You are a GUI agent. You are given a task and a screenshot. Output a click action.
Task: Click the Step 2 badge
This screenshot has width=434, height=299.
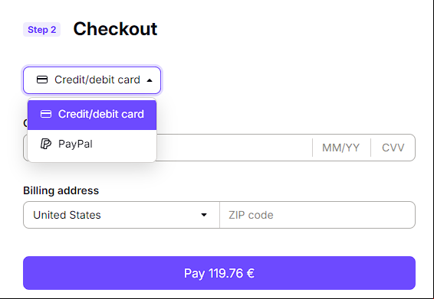click(x=42, y=30)
